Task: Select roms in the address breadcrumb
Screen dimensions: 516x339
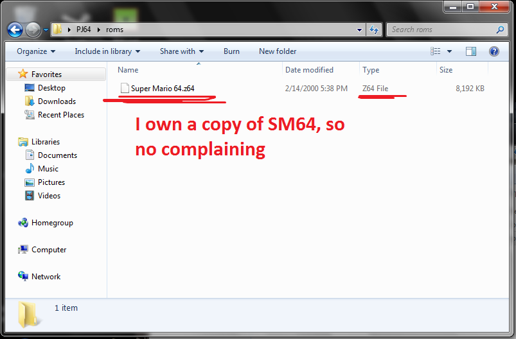Action: tap(114, 30)
